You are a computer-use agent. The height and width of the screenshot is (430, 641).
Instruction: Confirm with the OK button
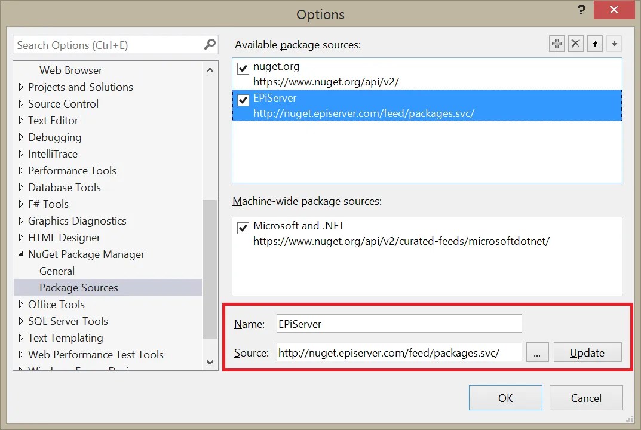pos(505,398)
